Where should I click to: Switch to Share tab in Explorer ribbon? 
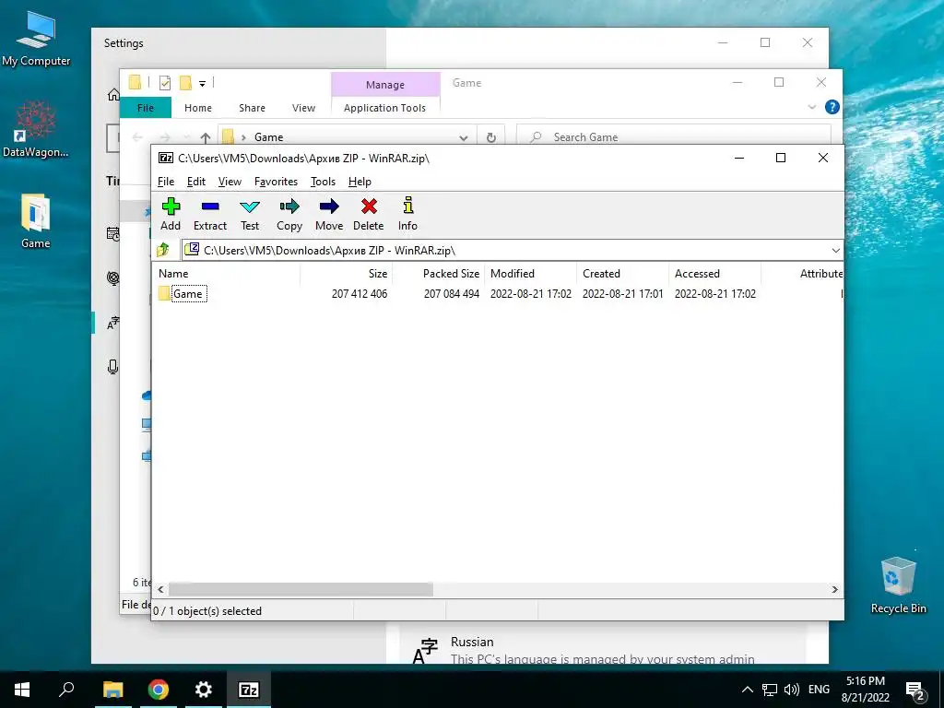click(252, 108)
